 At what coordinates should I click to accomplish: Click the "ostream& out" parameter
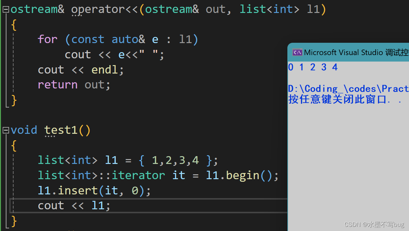pos(185,9)
